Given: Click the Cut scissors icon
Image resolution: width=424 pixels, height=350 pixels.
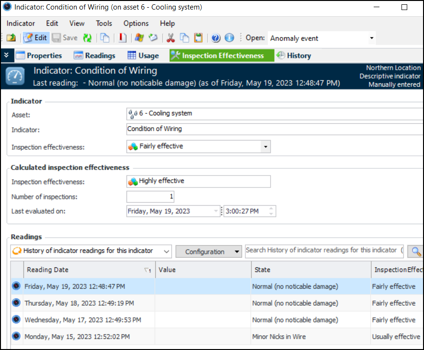Looking at the screenshot, I should point(170,38).
